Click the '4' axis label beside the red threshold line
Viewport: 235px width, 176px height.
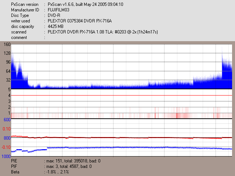click(9, 95)
